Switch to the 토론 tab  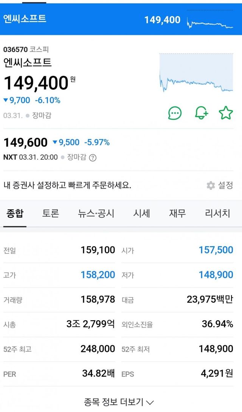[x=51, y=214]
